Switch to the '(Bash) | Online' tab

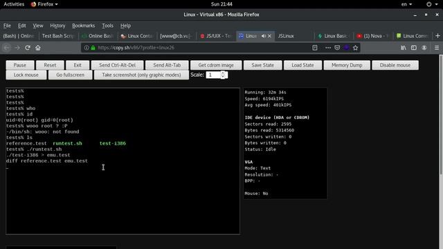pyautogui.click(x=19, y=36)
